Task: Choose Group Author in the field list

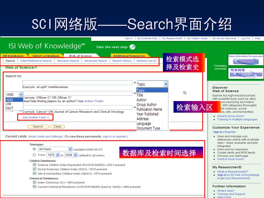Action: point(147,105)
